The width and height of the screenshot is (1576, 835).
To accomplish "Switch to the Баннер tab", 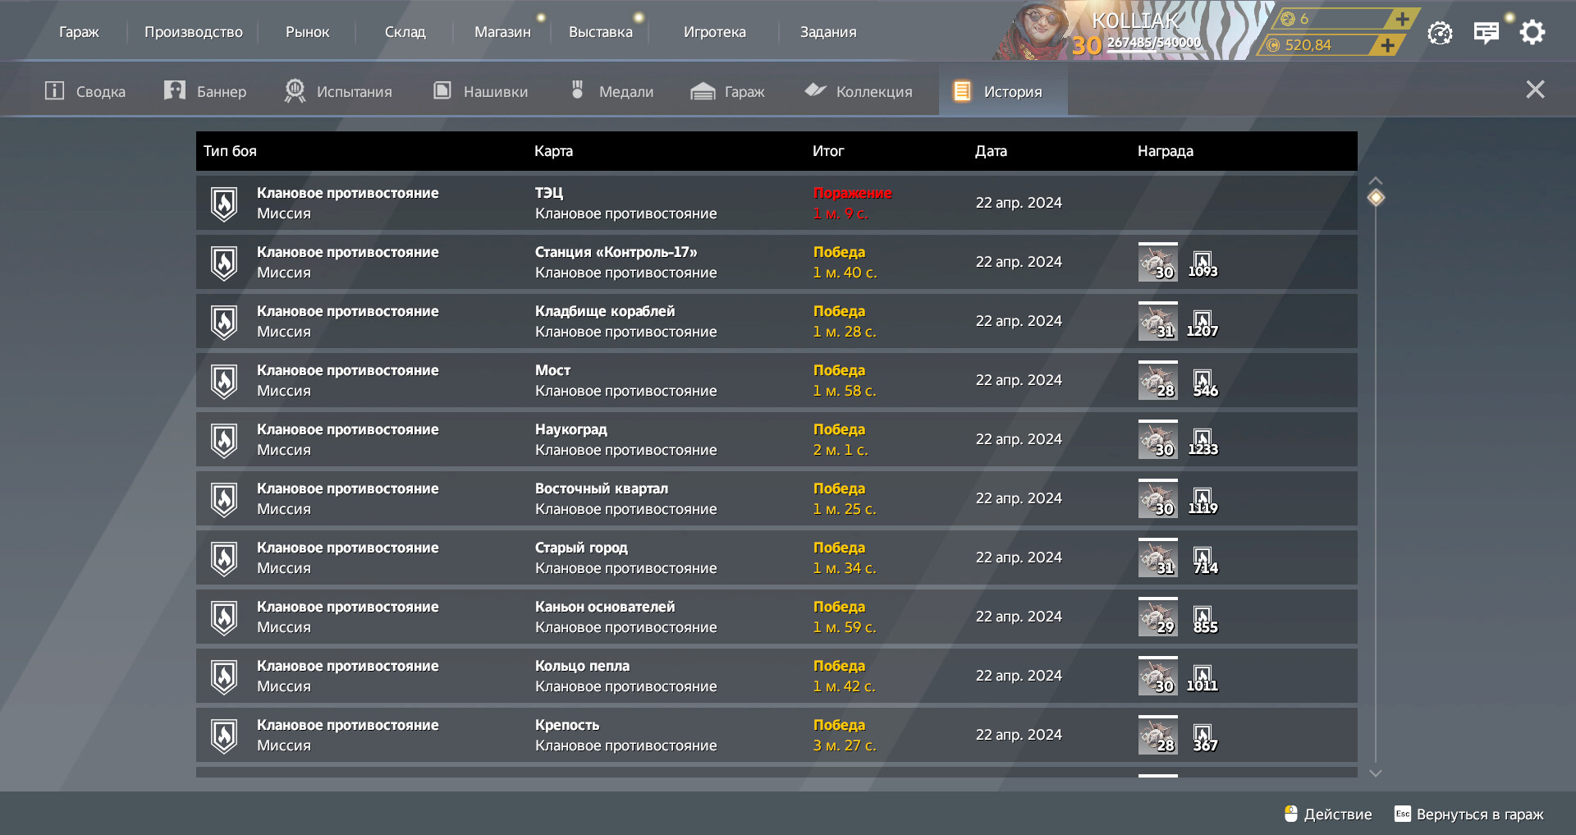I will point(205,91).
